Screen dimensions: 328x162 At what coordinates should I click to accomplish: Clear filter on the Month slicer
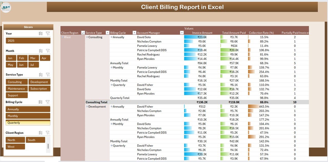point(48,51)
